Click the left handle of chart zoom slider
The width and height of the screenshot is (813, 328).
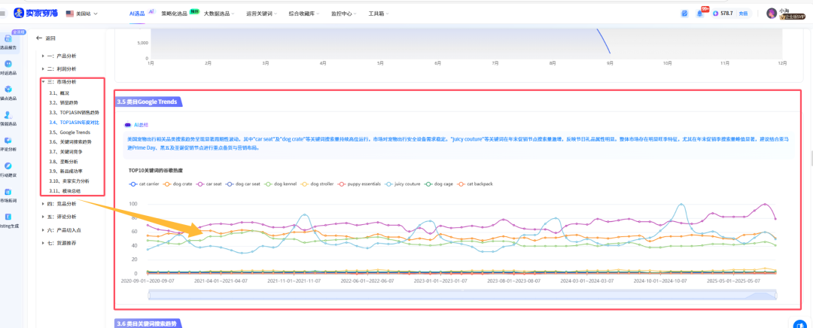pyautogui.click(x=149, y=296)
